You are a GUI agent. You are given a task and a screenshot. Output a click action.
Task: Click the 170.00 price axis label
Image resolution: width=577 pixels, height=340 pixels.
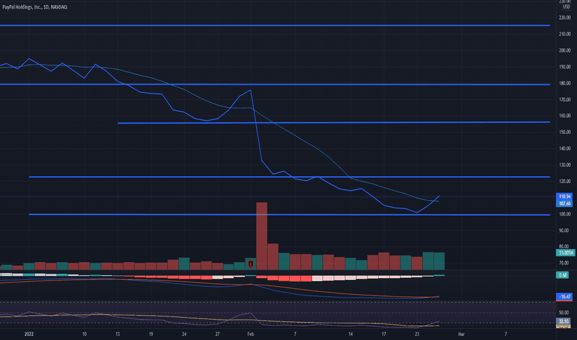coord(565,100)
